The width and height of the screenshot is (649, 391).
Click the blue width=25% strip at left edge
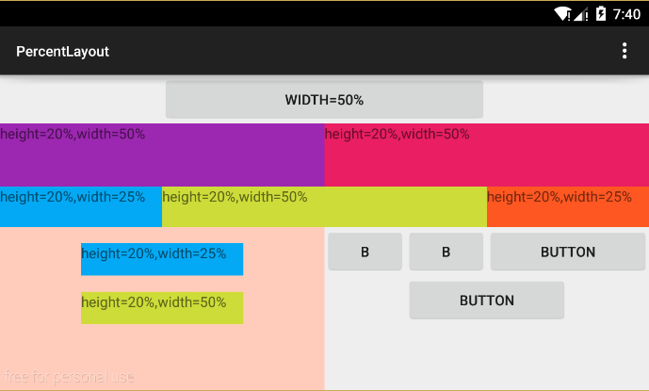[x=80, y=207]
